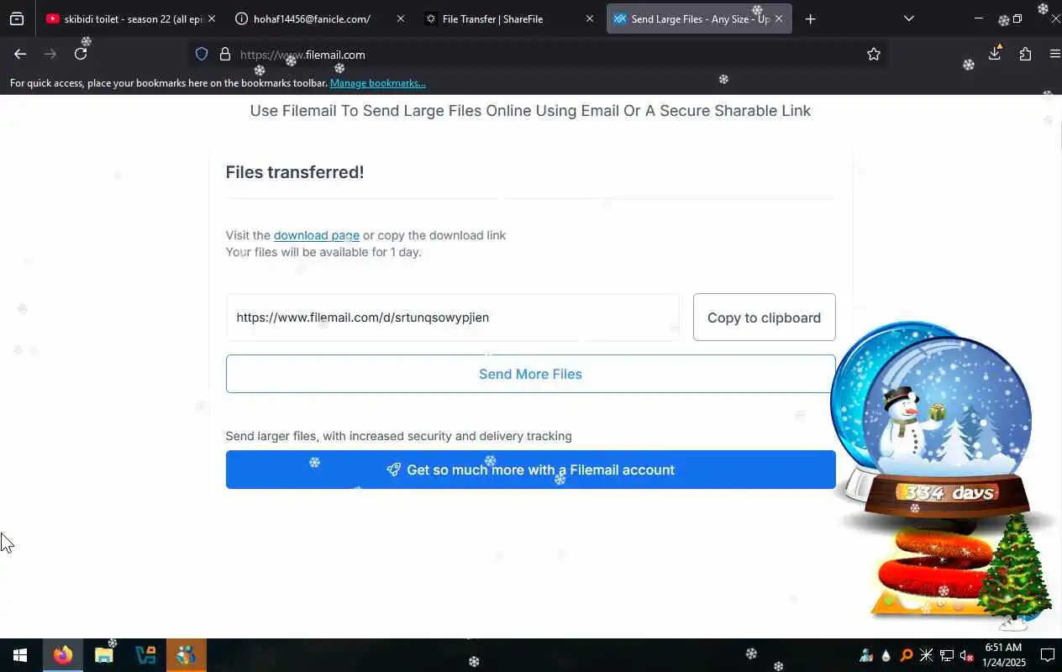Click the orange magnifier tray icon
The width and height of the screenshot is (1062, 672).
(x=907, y=655)
